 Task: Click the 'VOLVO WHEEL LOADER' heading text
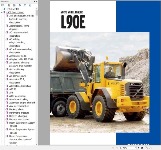pos(72,12)
